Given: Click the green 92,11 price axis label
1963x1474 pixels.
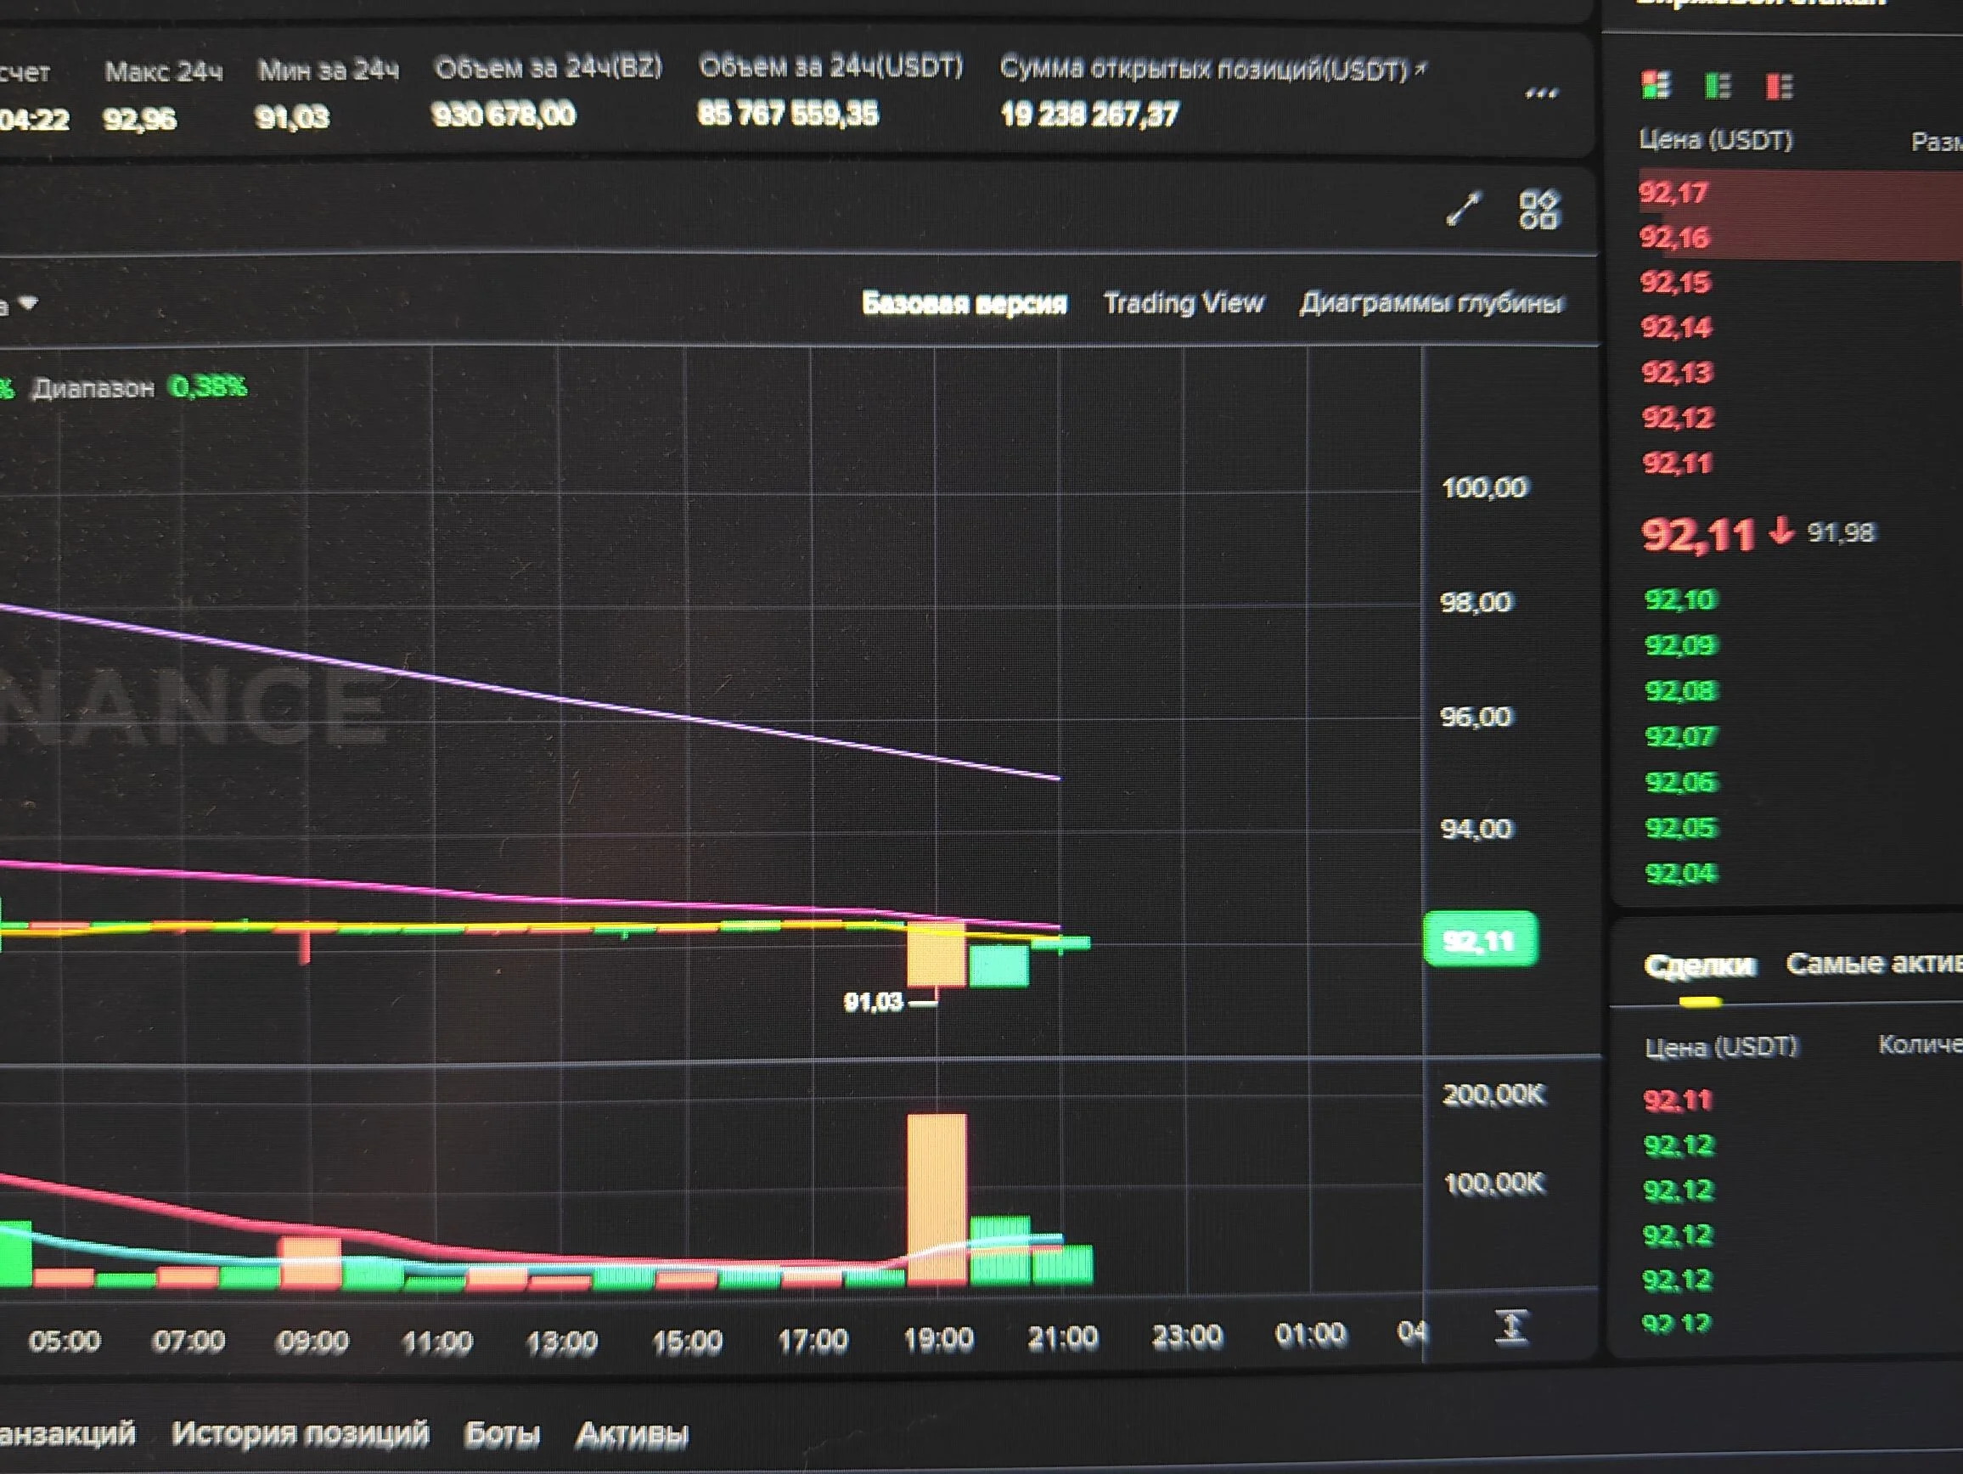Looking at the screenshot, I should [x=1480, y=940].
